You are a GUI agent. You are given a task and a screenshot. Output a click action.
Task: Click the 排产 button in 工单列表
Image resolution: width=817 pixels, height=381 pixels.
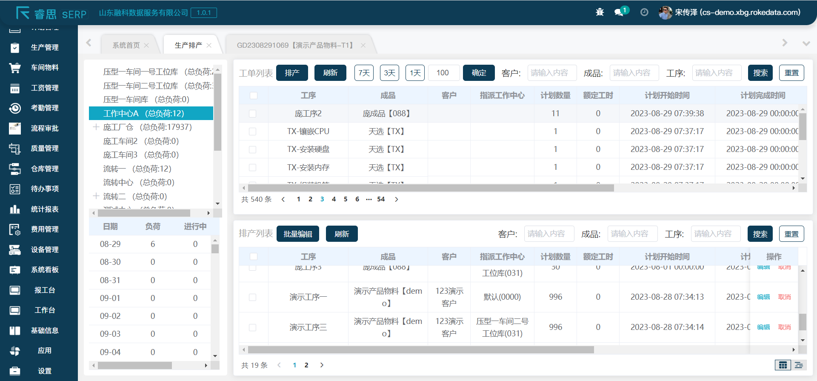click(x=292, y=73)
